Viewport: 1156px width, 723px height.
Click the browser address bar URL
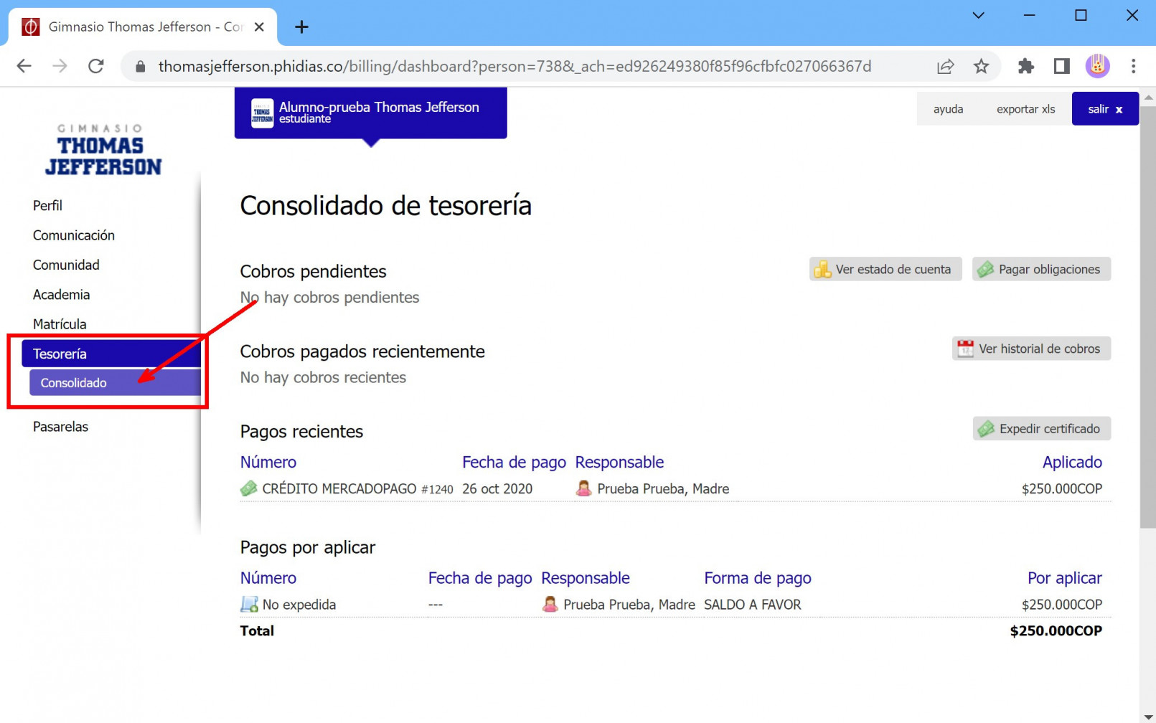514,67
